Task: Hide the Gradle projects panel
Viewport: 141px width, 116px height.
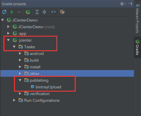Action: 130,4
